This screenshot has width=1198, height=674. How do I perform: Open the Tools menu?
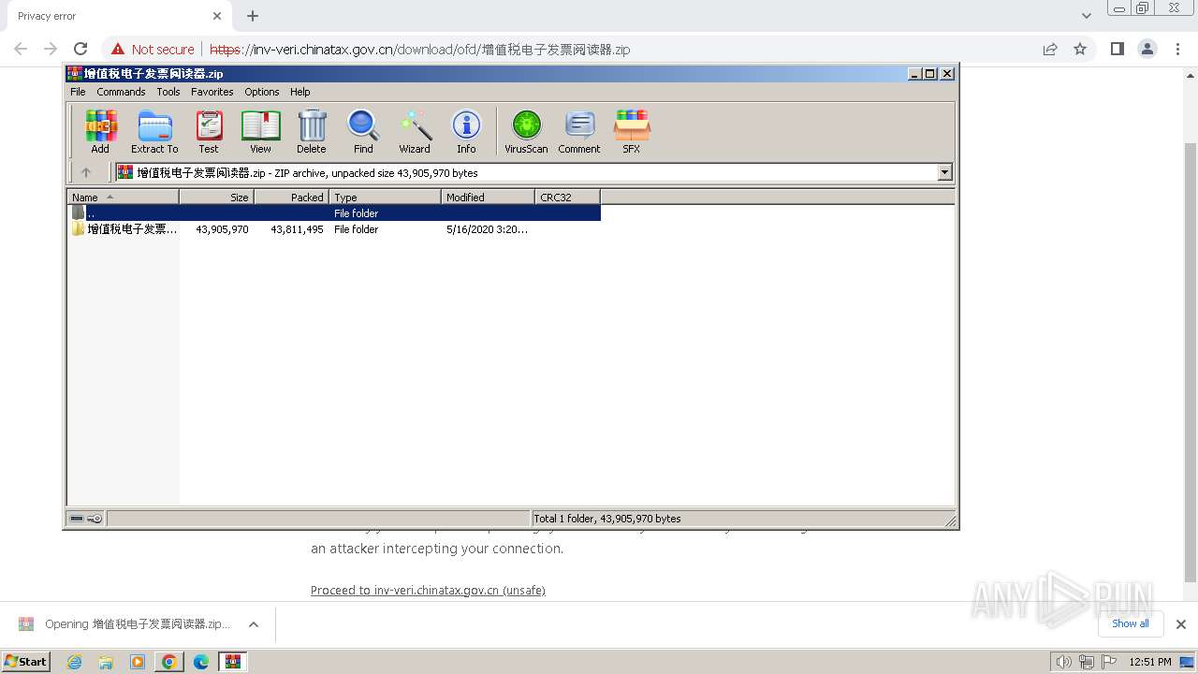pos(168,92)
